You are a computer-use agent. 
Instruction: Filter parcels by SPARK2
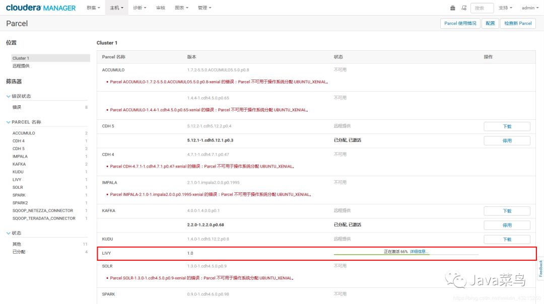click(x=20, y=203)
